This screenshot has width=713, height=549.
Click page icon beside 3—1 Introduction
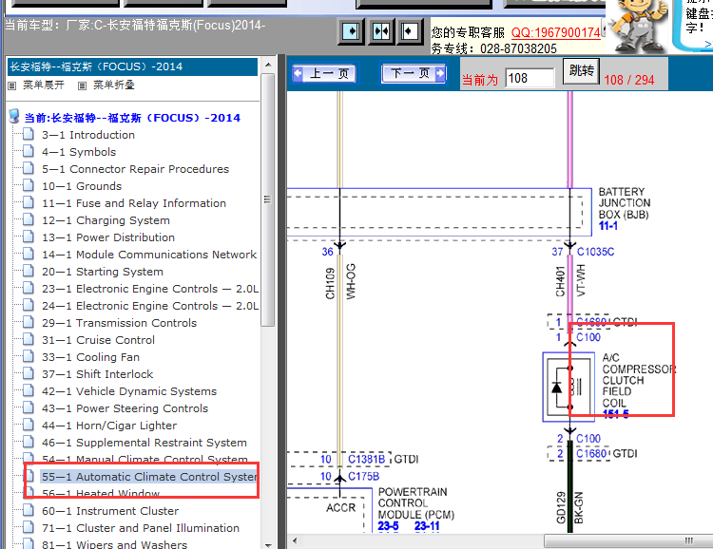[29, 134]
